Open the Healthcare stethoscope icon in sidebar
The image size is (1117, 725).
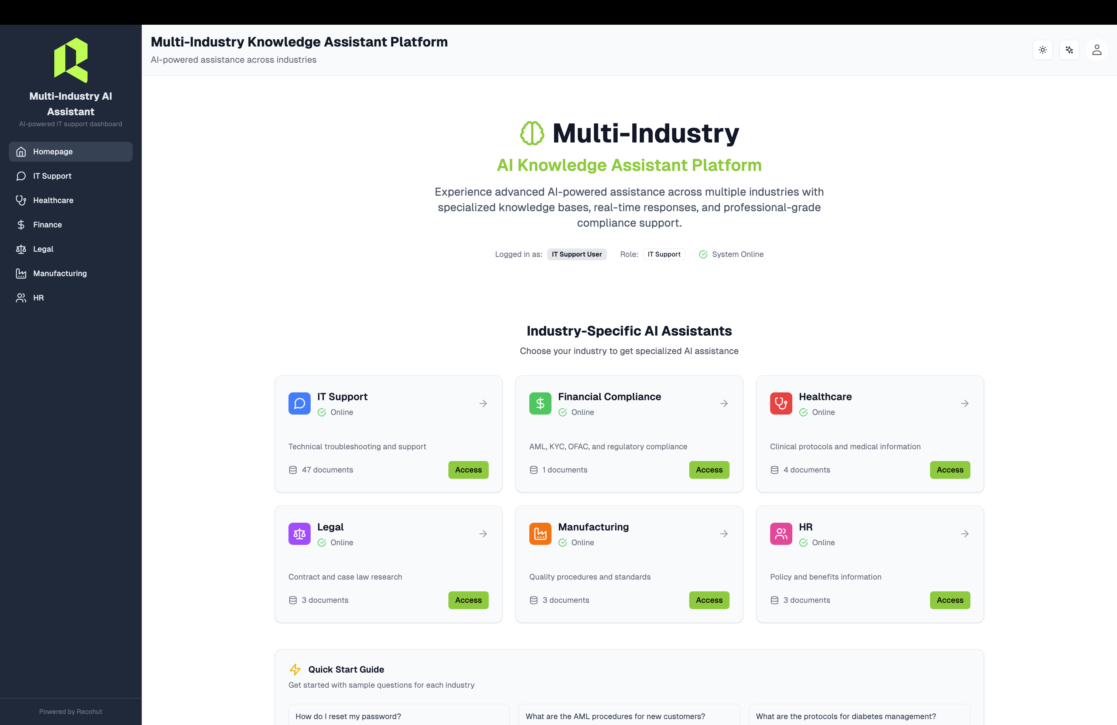(x=21, y=200)
